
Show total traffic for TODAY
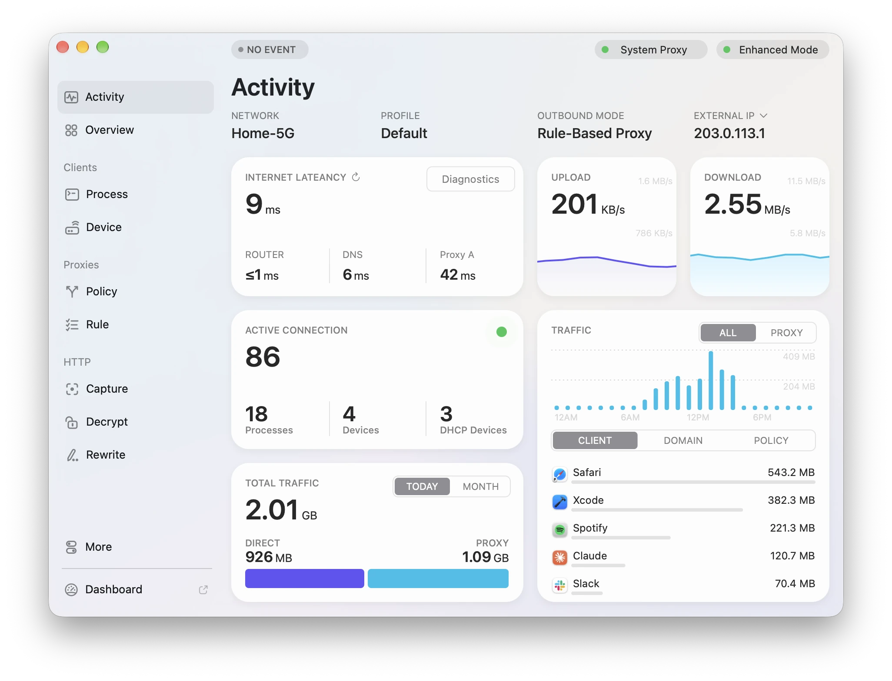click(x=422, y=486)
